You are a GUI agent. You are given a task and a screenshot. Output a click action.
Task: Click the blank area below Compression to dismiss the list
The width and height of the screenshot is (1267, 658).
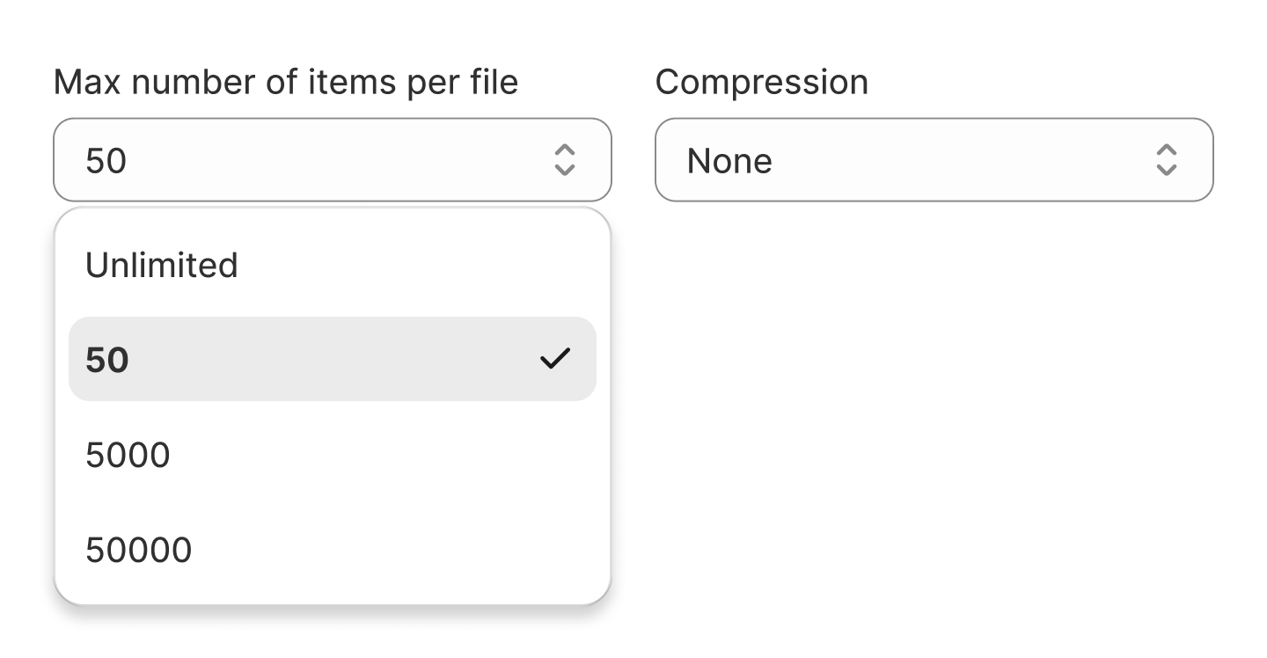click(x=933, y=396)
